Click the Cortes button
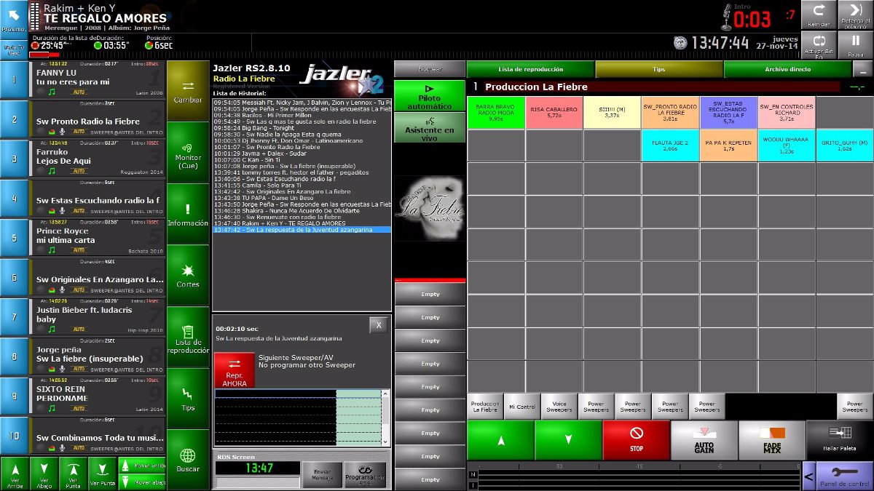 click(188, 275)
